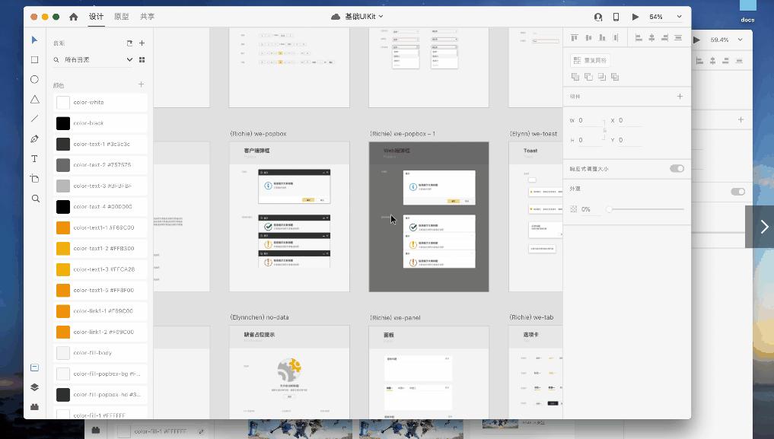Choose the Rectangle tool
Image resolution: width=774 pixels, height=439 pixels.
click(x=34, y=59)
